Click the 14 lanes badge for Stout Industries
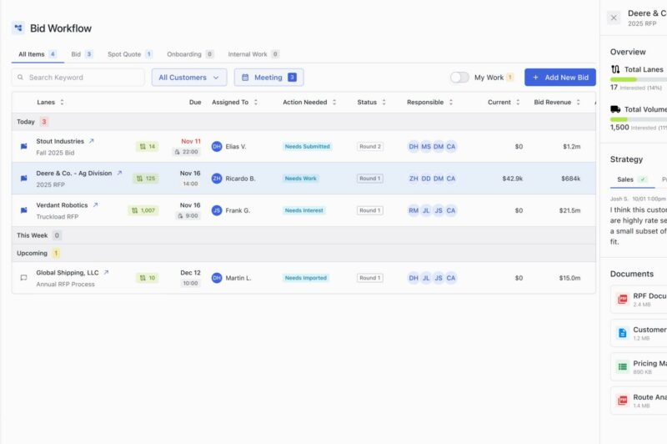Screen dimensions: 667x444 point(148,146)
